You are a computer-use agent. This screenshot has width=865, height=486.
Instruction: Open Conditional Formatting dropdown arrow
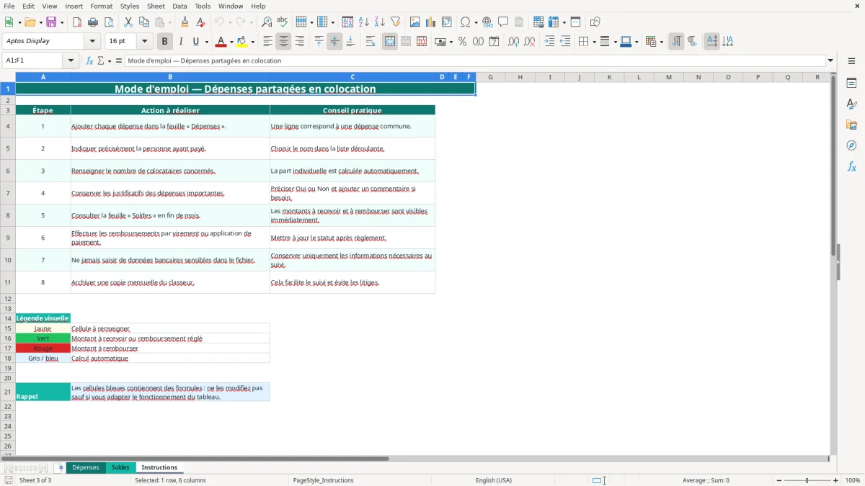[x=661, y=41]
